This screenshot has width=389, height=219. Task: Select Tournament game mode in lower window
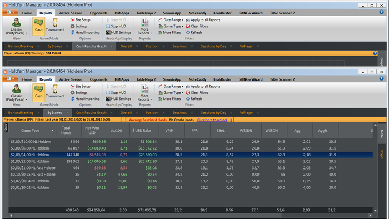pyautogui.click(x=55, y=92)
